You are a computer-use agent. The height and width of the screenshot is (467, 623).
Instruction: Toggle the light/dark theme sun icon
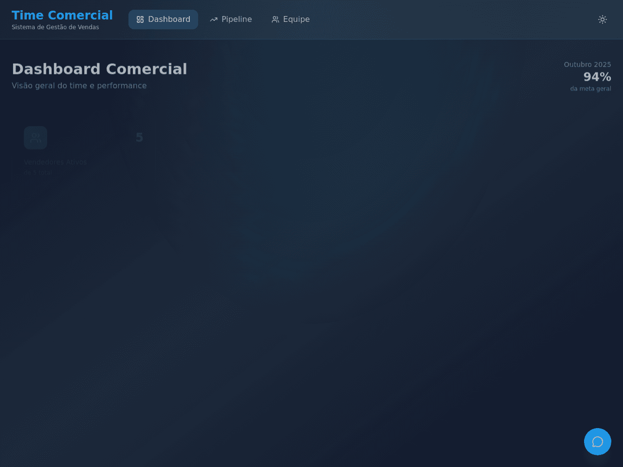(x=603, y=19)
